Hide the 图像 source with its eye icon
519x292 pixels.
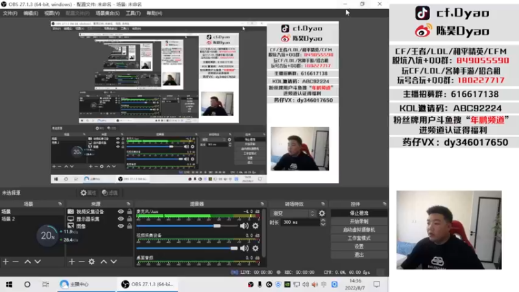tap(121, 226)
